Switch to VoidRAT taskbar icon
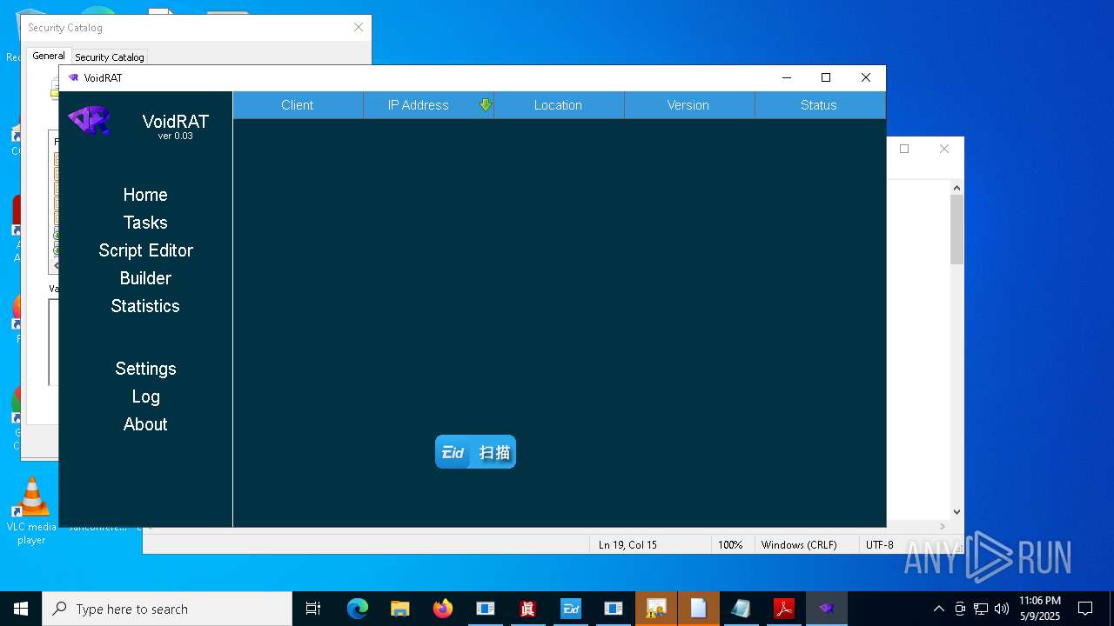Image resolution: width=1114 pixels, height=626 pixels. [827, 609]
